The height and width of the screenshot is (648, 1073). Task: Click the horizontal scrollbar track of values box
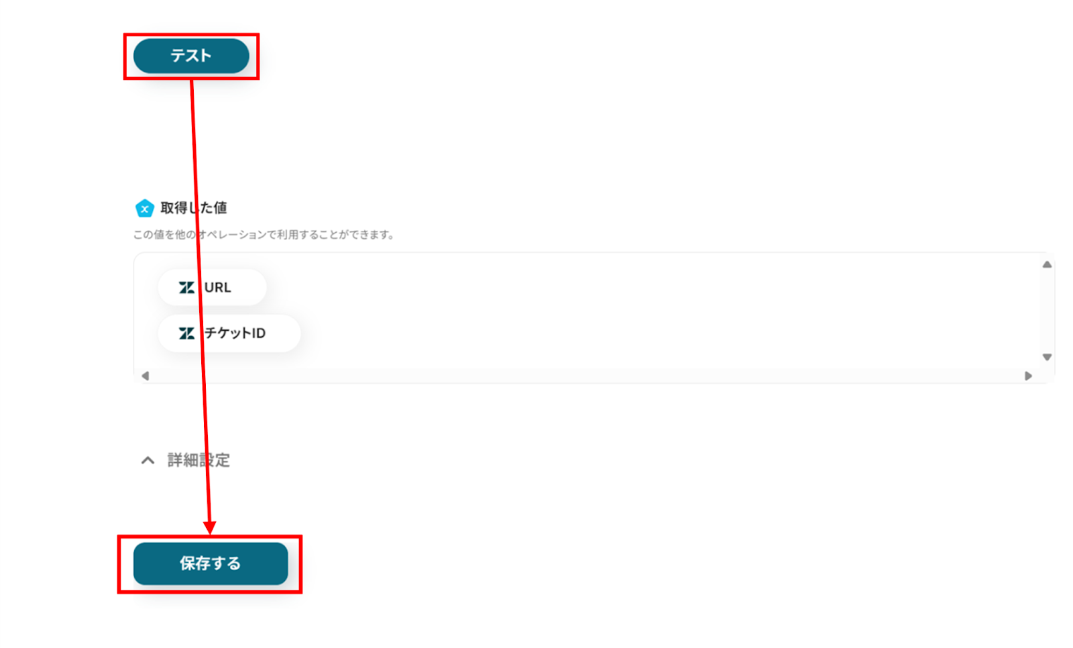(587, 376)
